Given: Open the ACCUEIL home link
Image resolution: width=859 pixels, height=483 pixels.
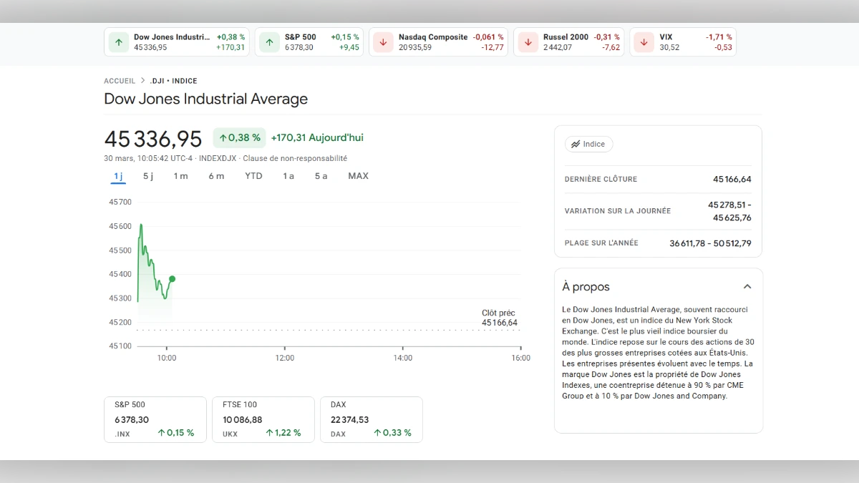Looking at the screenshot, I should (120, 80).
